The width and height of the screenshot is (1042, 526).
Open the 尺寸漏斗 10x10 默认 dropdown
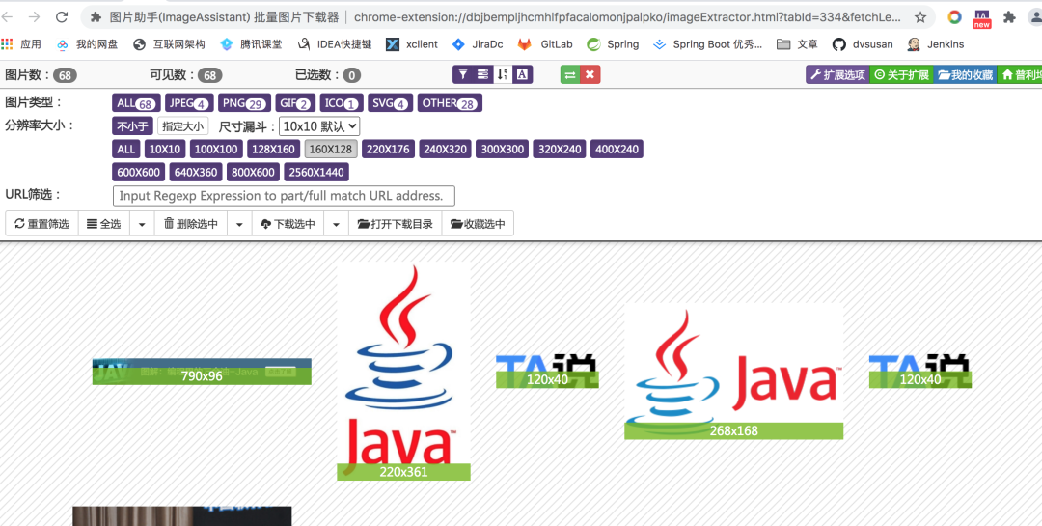319,125
